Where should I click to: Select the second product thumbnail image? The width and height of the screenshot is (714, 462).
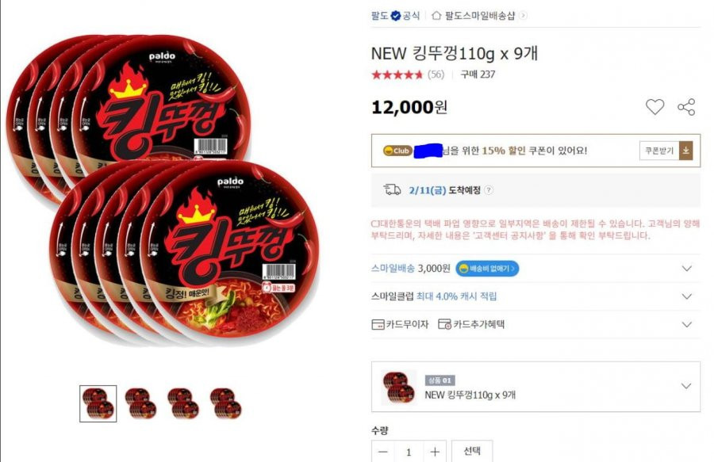point(140,403)
